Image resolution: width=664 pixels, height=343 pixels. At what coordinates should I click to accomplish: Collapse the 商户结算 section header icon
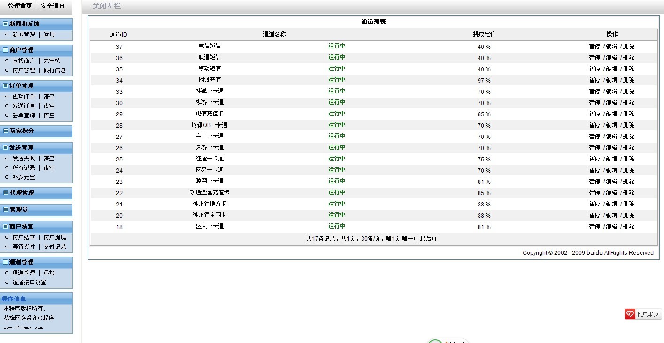(x=5, y=226)
